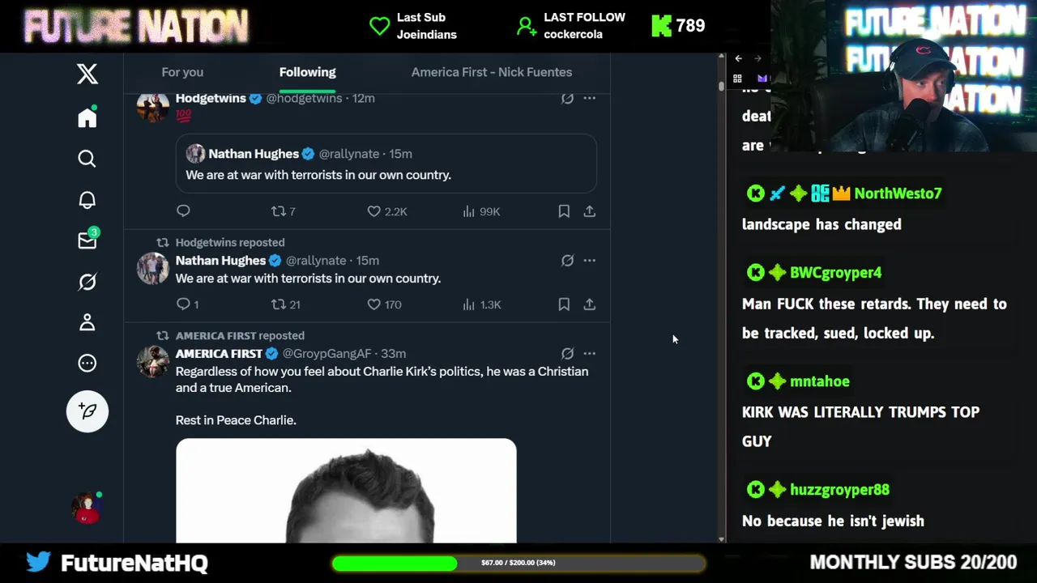
Task: Open the Explore search icon
Action: pos(87,159)
